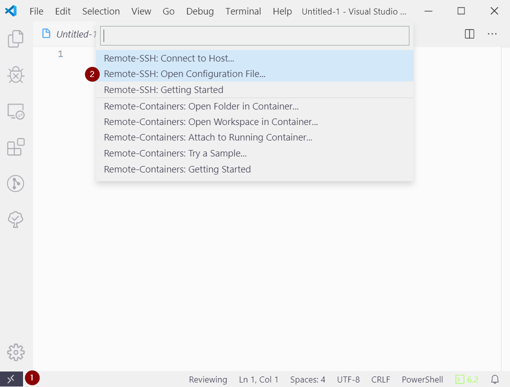Choose Remote-Containers: Try a Sample...
Viewport: 510px width, 387px height.
255,153
